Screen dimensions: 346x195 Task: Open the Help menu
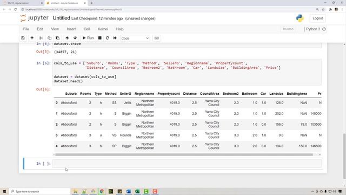[119, 29]
